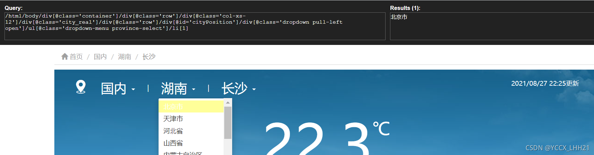Click the 国内 breadcrumb link
Screen dimensions: 594x155
pyautogui.click(x=100, y=57)
